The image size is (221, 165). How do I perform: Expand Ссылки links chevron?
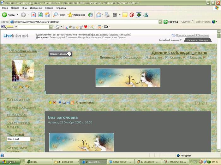[192, 21]
